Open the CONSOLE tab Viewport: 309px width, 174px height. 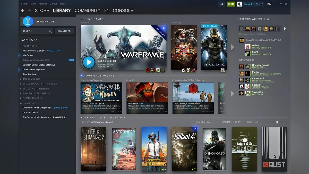click(123, 11)
